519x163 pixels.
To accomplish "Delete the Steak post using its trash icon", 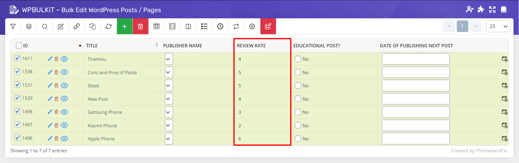I will (56, 85).
